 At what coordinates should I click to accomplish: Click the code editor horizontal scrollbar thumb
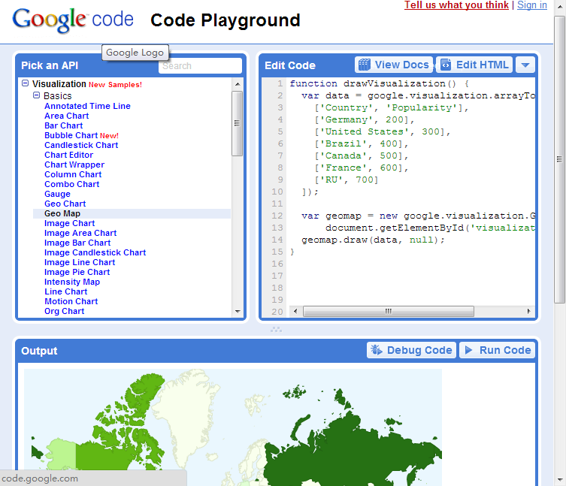[x=389, y=311]
